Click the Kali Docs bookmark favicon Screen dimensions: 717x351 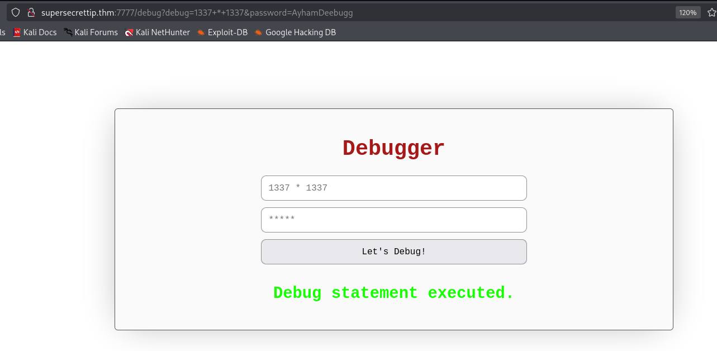[x=16, y=32]
